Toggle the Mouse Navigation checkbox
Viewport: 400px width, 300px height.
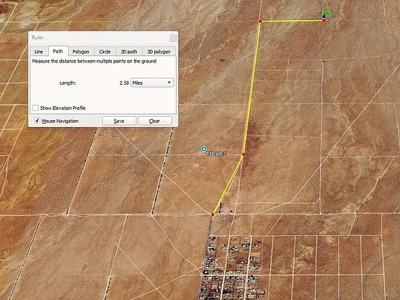[37, 121]
